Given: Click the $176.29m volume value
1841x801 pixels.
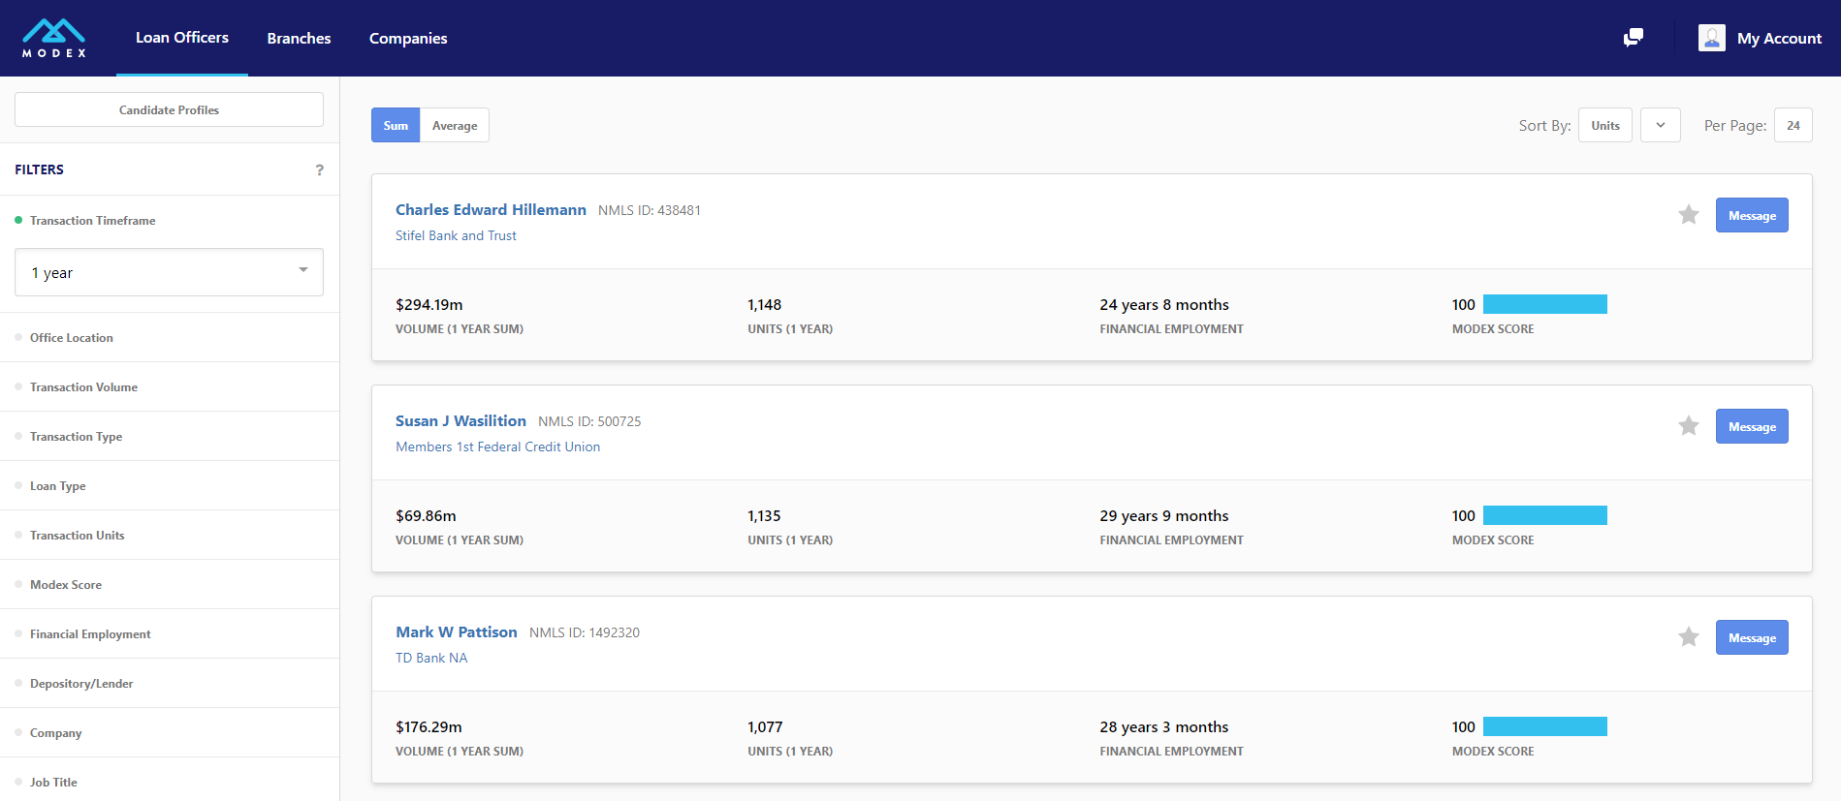Looking at the screenshot, I should (429, 726).
